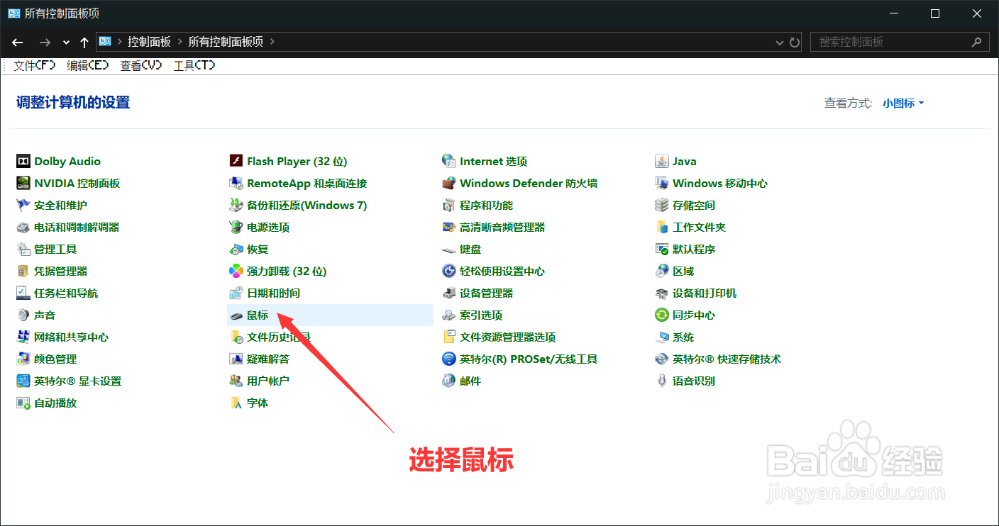Open 疑难解答 link

point(268,359)
